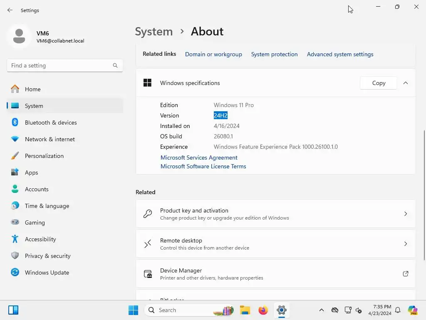Open the Windows Start menu
426x320 pixels.
(x=133, y=310)
